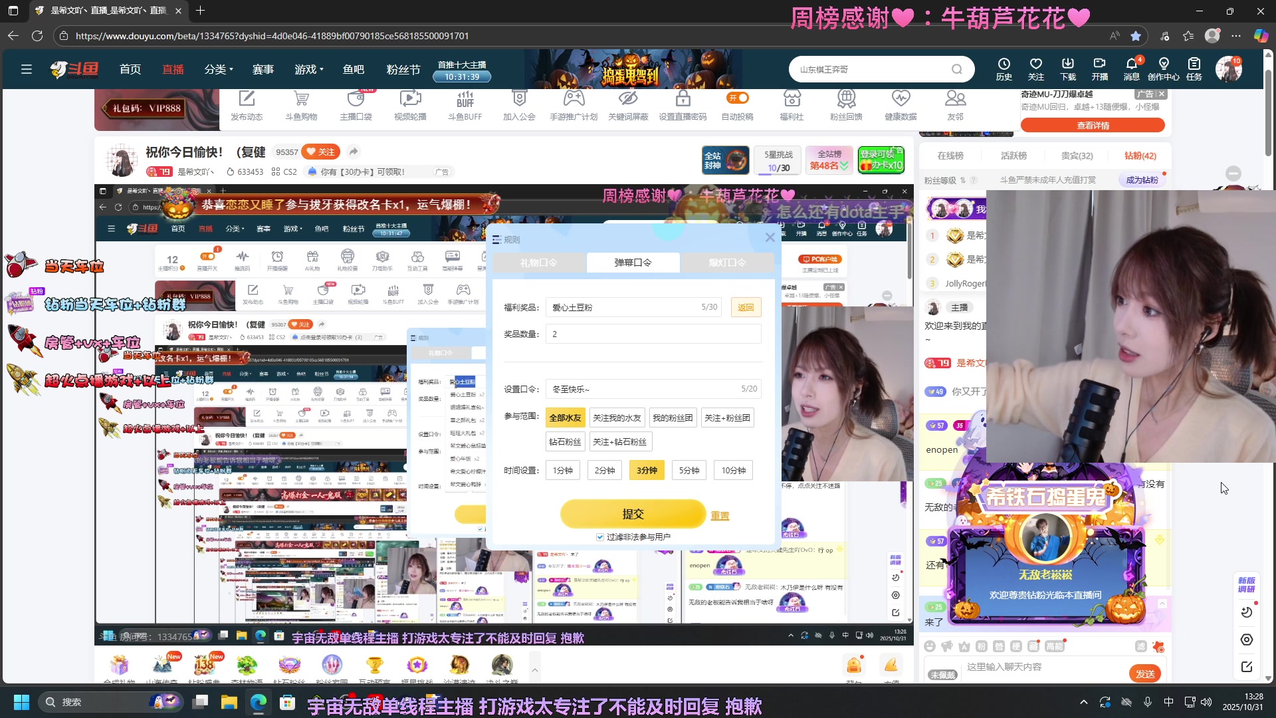This screenshot has width=1276, height=718.
Task: Select 钻石粉丝 as participation range
Action: [x=564, y=441]
